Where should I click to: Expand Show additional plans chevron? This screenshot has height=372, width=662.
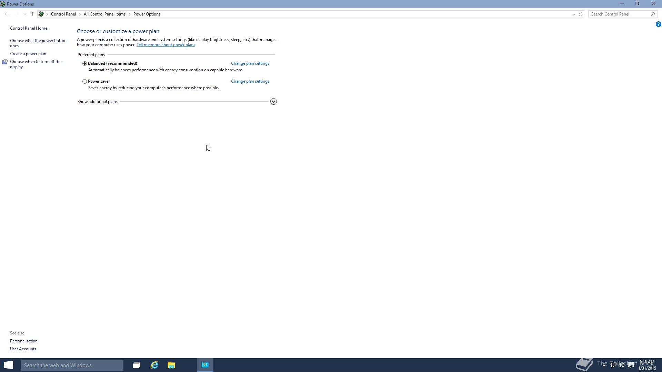pos(273,101)
